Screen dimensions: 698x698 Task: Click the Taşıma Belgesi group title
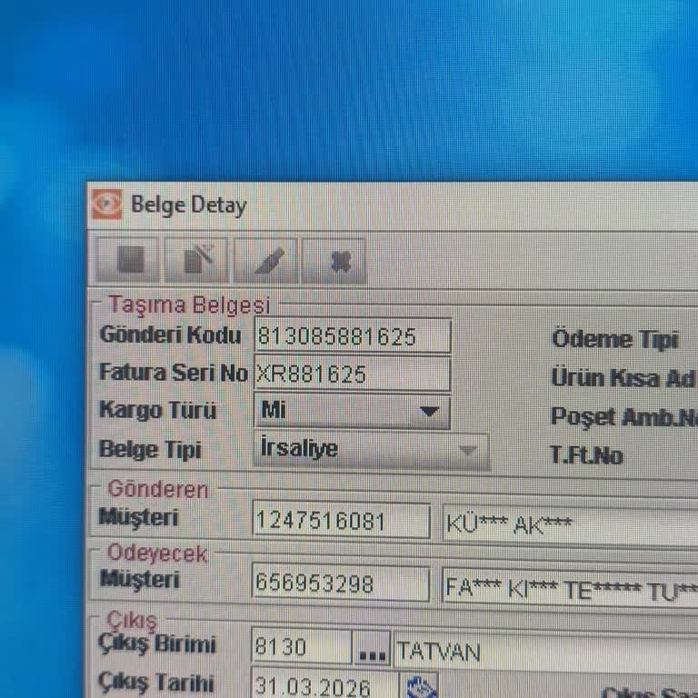tap(190, 305)
